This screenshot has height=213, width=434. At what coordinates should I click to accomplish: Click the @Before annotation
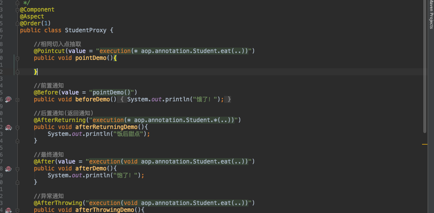point(46,92)
